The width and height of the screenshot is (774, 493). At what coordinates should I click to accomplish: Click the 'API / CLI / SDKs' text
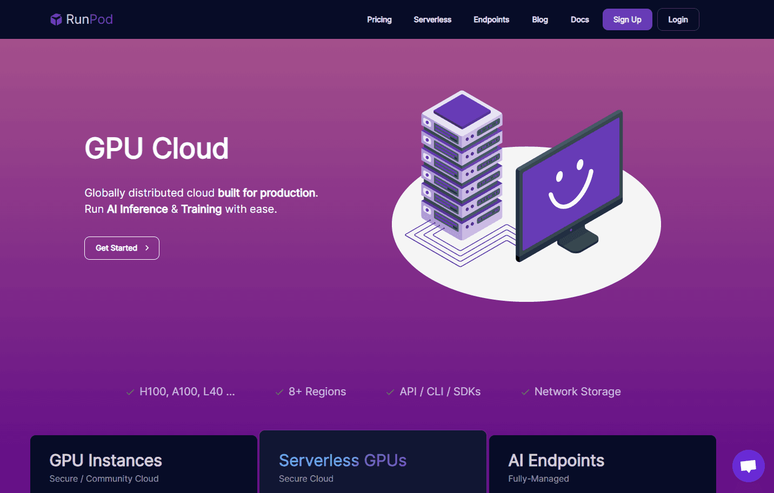tap(440, 391)
